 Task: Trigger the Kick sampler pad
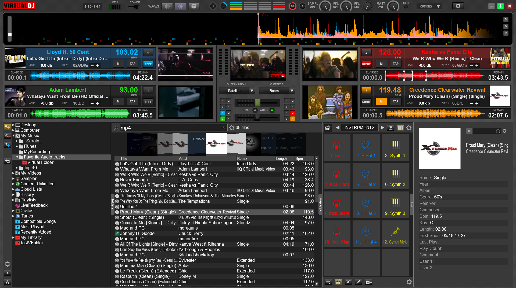click(337, 147)
